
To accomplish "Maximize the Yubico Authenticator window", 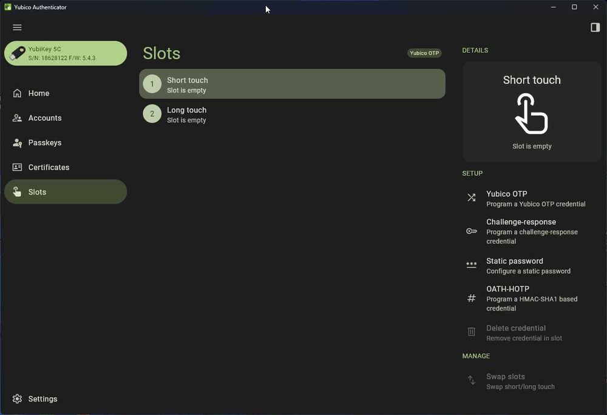I will pyautogui.click(x=574, y=7).
